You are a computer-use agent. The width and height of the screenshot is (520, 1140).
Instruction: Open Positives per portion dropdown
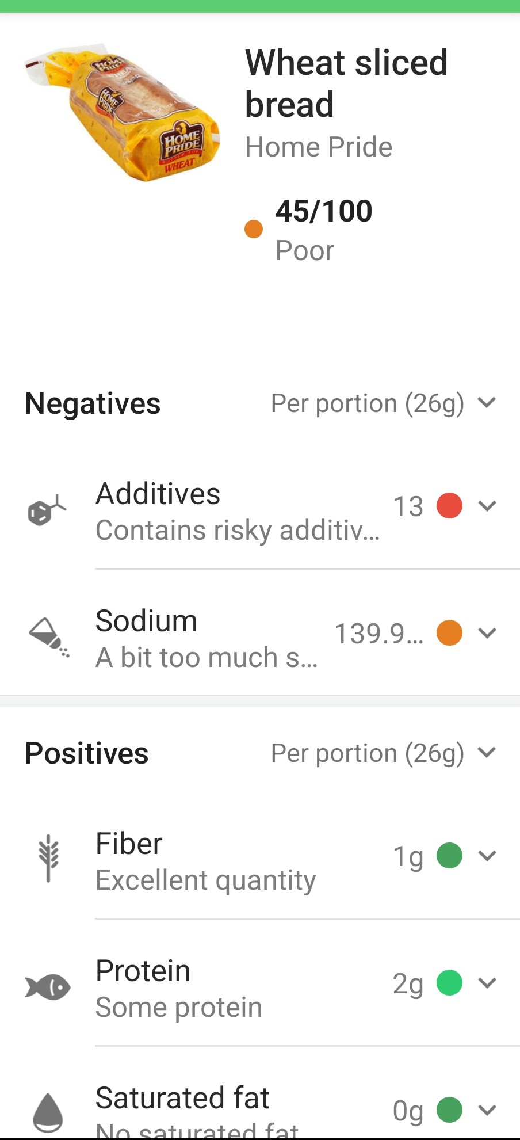tap(383, 753)
